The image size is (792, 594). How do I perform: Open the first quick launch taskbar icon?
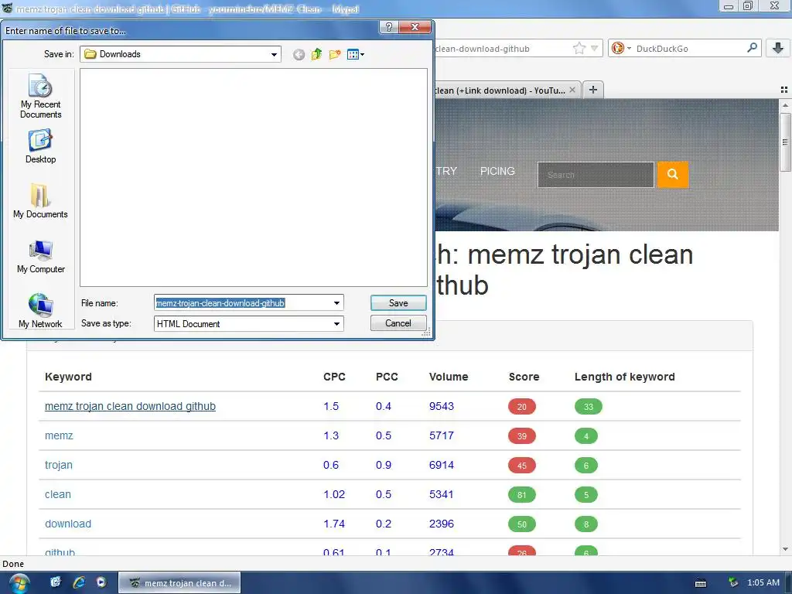[56, 582]
